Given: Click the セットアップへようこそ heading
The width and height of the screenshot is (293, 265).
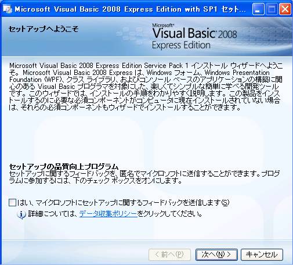Looking at the screenshot, I should click(x=44, y=29).
